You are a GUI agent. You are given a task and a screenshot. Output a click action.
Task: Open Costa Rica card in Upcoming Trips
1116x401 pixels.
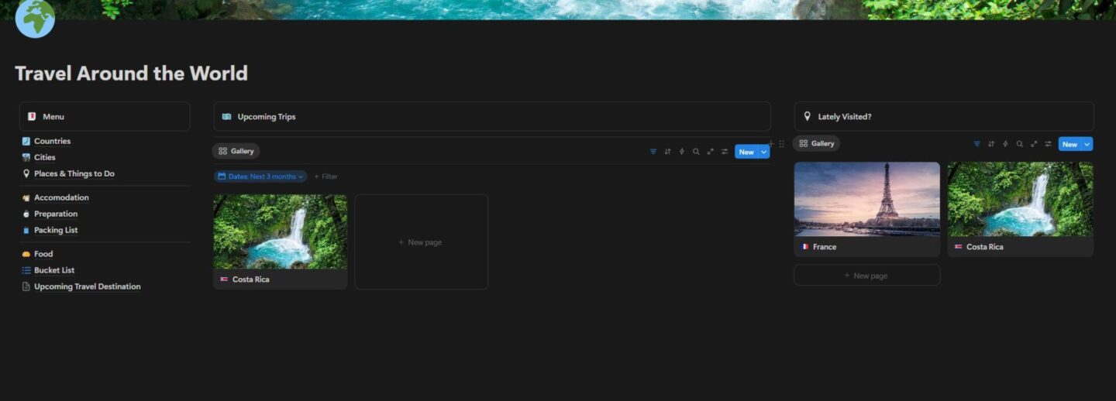[x=281, y=242]
